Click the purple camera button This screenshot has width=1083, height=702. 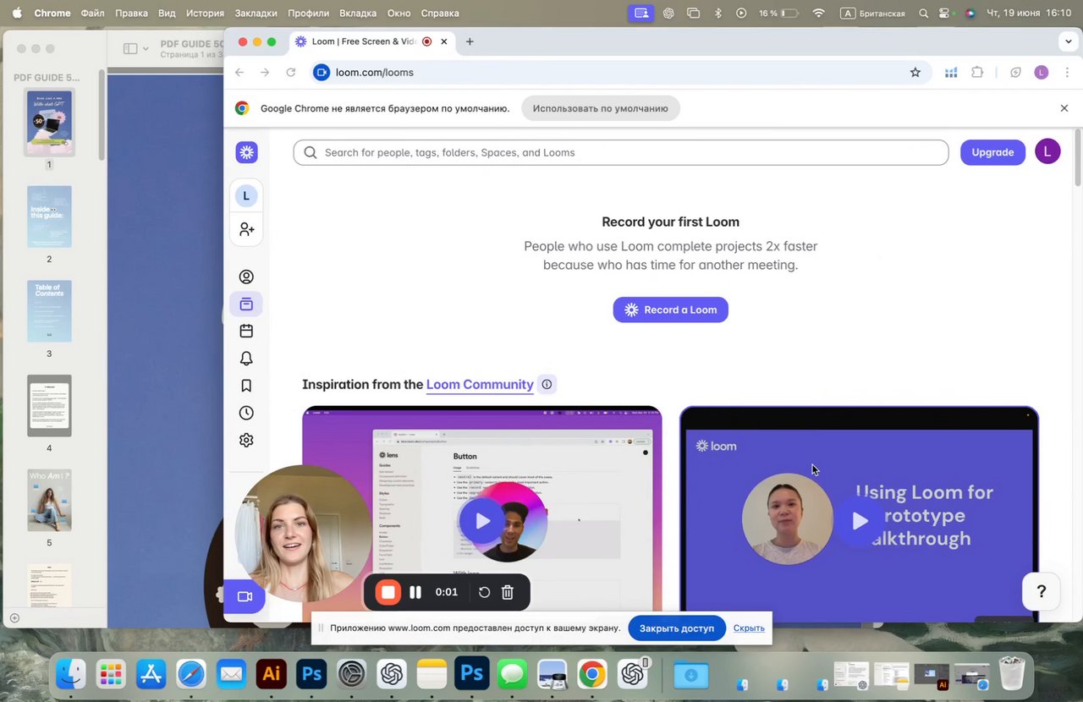click(245, 596)
